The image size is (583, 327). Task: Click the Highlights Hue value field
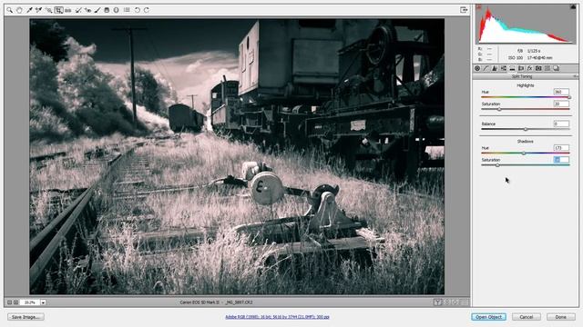point(561,92)
